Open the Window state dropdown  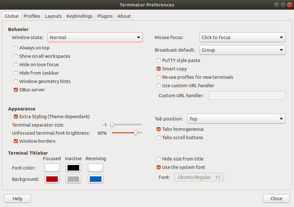95,37
